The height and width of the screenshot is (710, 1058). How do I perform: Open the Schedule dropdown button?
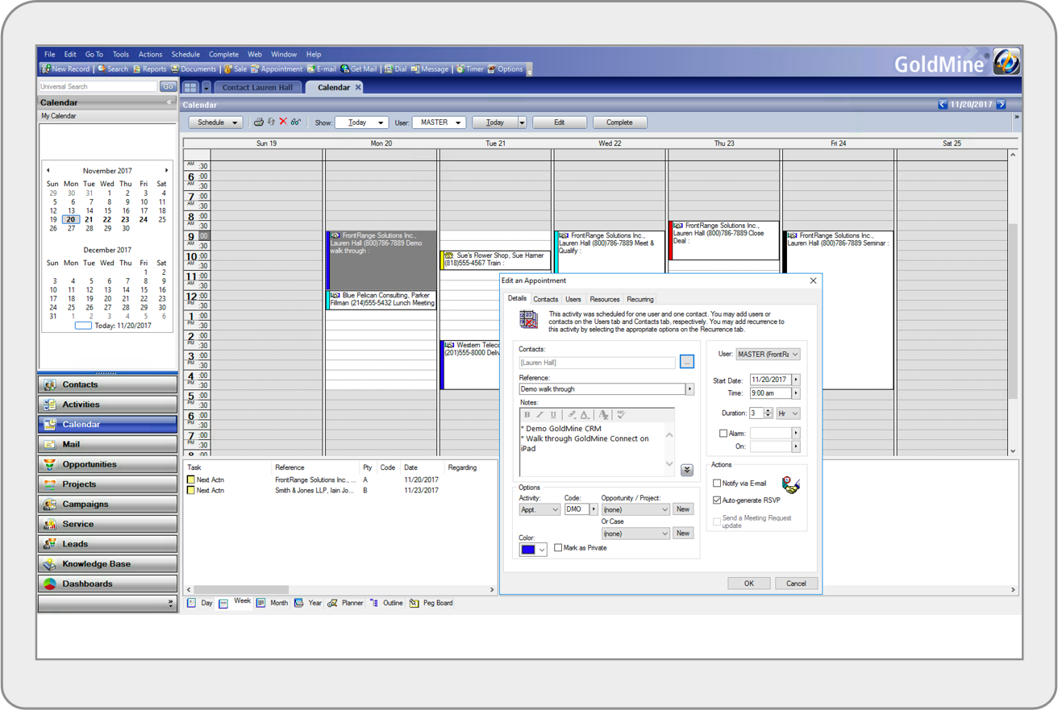[x=215, y=122]
